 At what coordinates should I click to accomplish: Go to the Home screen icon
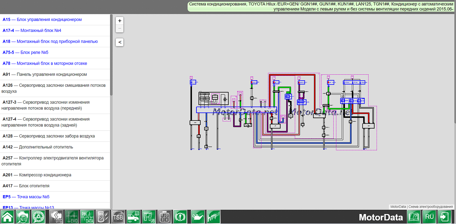point(8,217)
